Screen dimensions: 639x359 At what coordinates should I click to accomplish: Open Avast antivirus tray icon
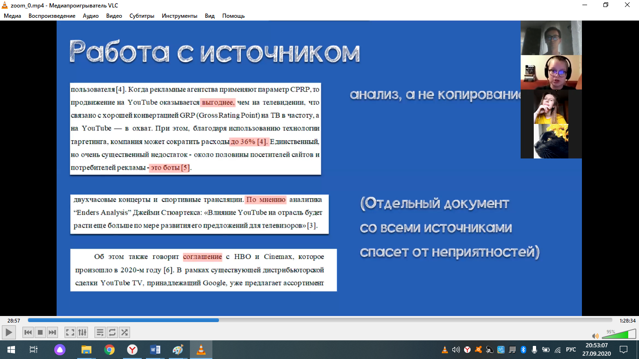click(479, 350)
